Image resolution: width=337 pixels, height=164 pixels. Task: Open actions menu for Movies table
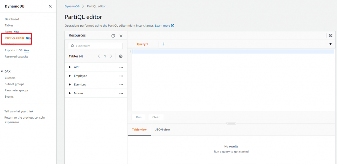tap(121, 93)
